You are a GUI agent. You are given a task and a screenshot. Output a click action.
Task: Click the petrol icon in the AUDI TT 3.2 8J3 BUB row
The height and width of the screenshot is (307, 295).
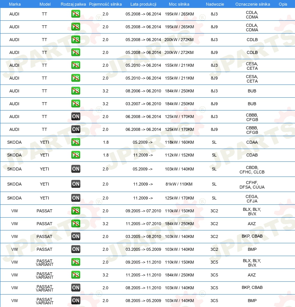75,91
